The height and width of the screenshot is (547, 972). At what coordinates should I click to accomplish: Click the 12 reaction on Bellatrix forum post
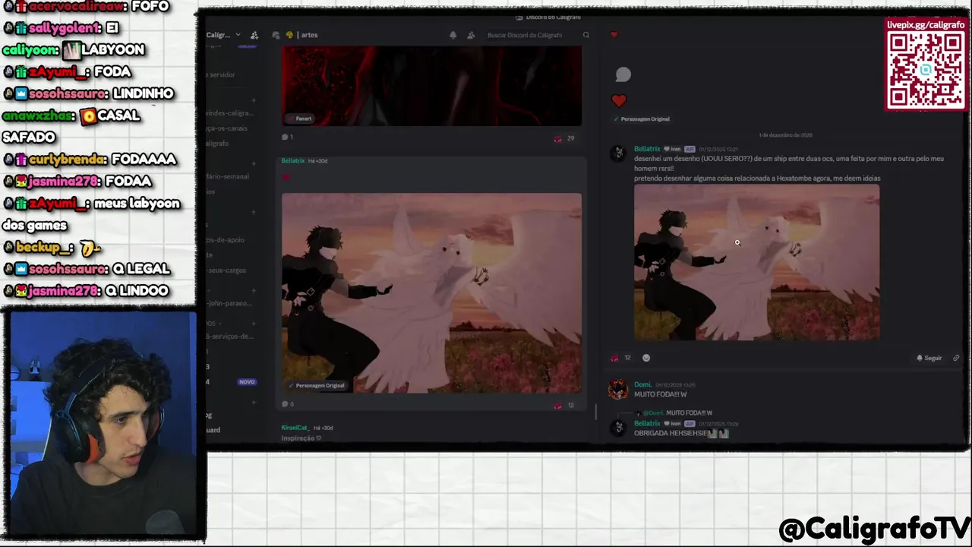click(x=565, y=405)
